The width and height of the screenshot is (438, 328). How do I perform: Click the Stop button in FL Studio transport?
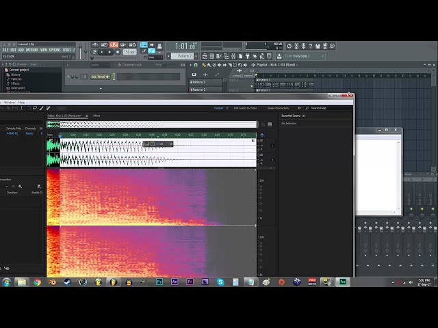pyautogui.click(x=109, y=52)
